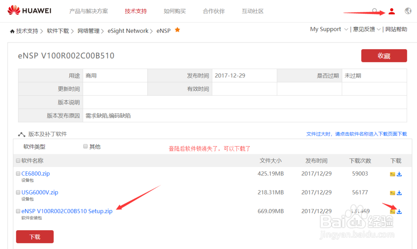Check the USG6000V.zip checkbox

18,192
